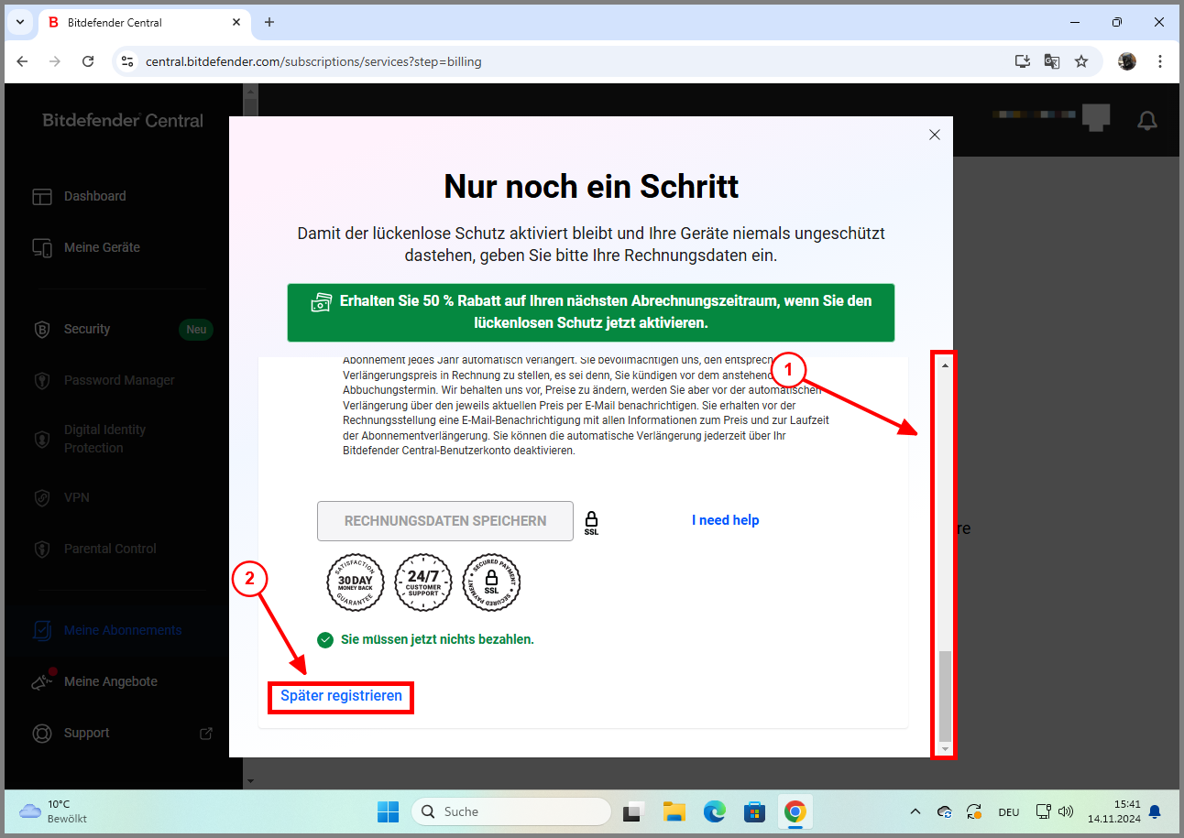Click the 24/7 customer support badge
1184x838 pixels.
(x=423, y=582)
